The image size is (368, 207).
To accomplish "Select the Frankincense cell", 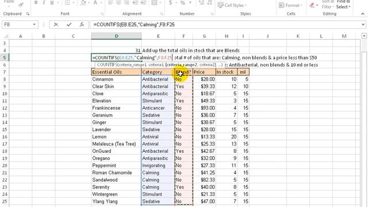I will pyautogui.click(x=116, y=108).
